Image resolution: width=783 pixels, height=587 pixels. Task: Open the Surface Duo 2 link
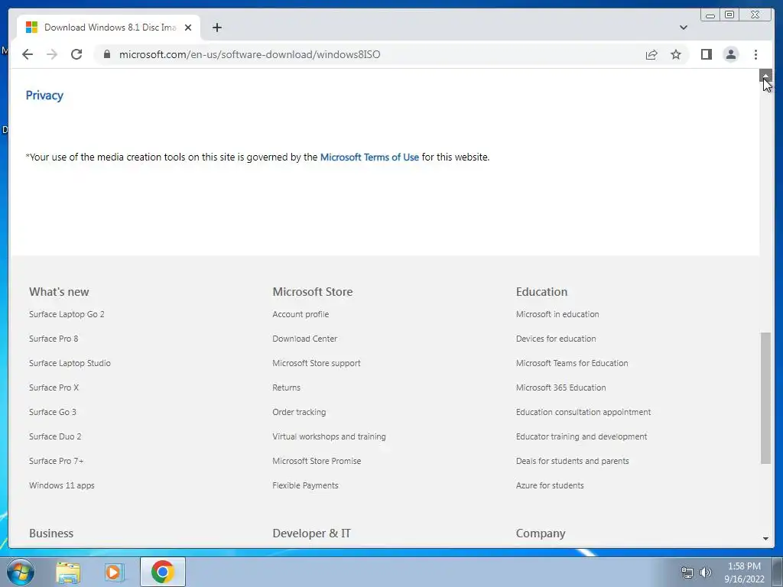tap(55, 436)
